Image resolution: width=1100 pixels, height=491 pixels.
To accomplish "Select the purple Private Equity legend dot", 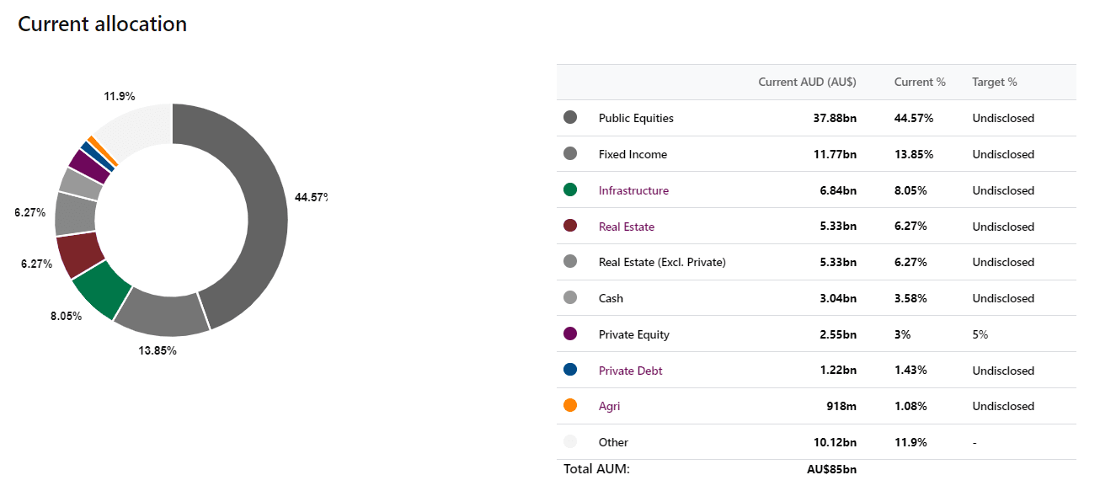I will [x=570, y=334].
